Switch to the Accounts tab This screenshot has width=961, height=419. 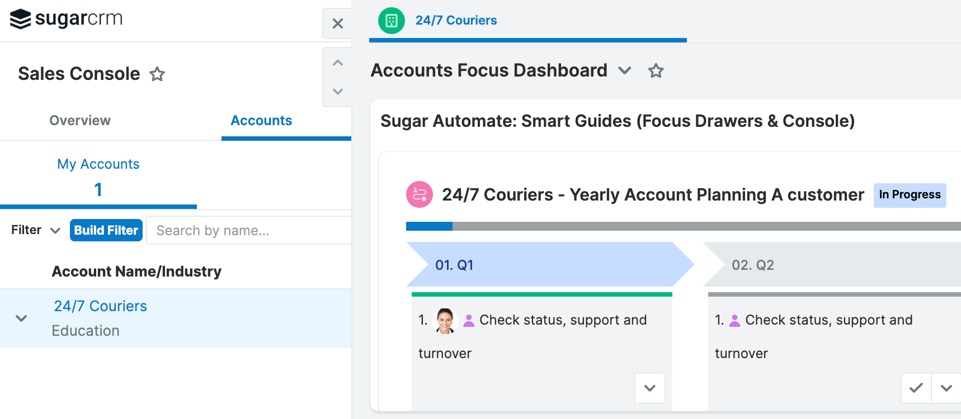coord(261,121)
